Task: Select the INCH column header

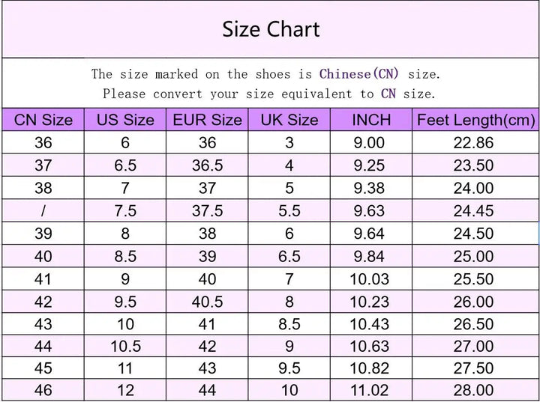Action: coord(370,120)
